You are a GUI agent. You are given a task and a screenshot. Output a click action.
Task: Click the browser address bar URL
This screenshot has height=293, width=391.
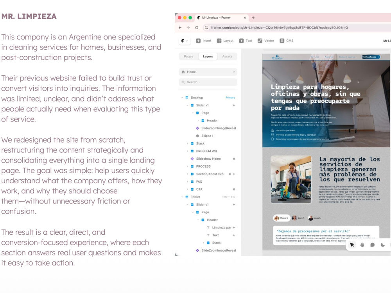(279, 28)
